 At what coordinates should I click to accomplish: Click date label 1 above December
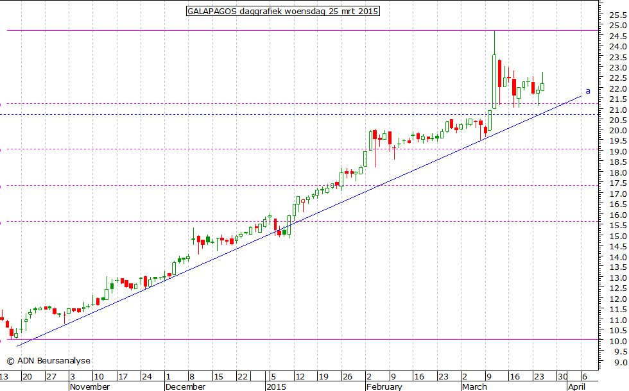click(168, 377)
